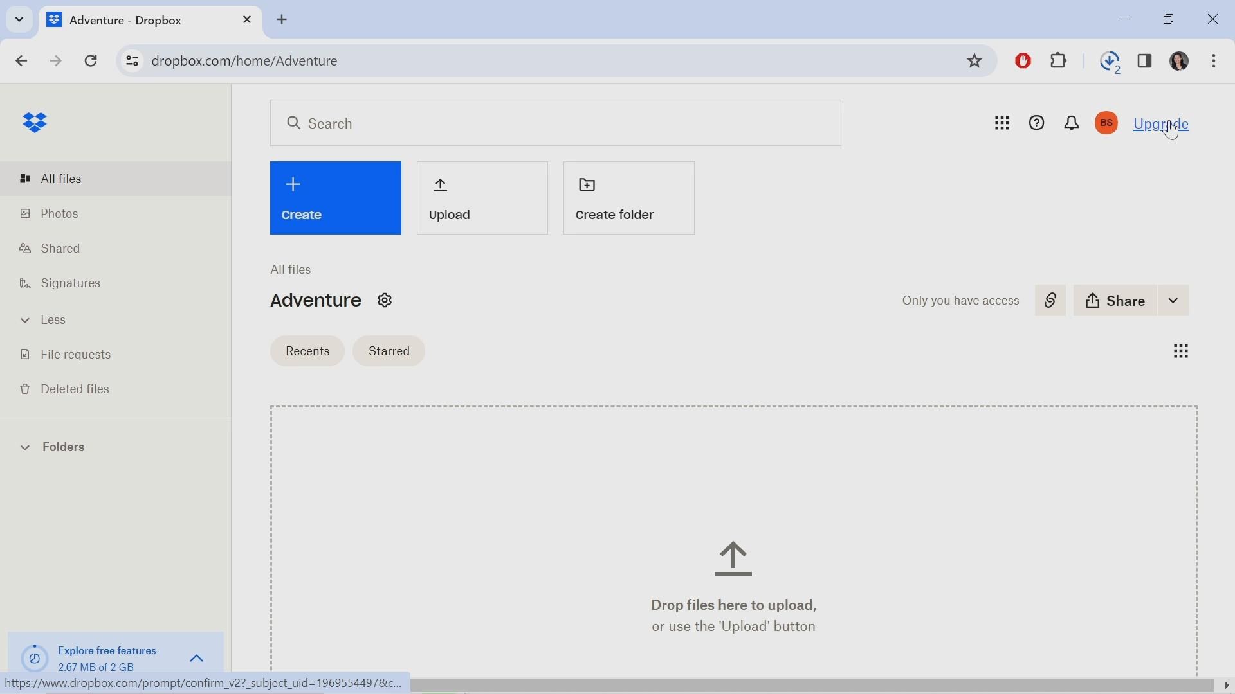Click the BS account avatar
1235x694 pixels.
[x=1107, y=123]
